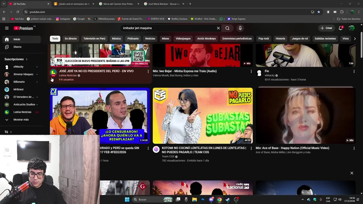The image size is (363, 204).
Task: Open Discord from the taskbar
Action: tap(211, 199)
